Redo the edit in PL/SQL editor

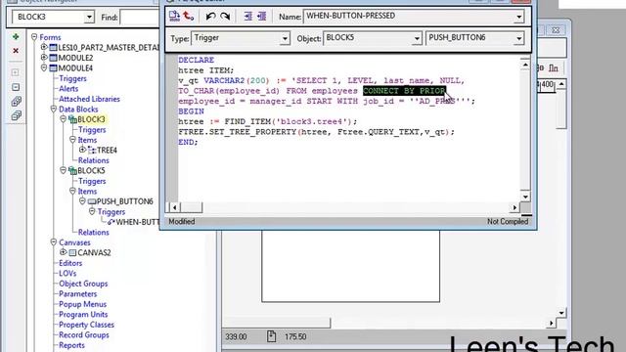pos(225,17)
